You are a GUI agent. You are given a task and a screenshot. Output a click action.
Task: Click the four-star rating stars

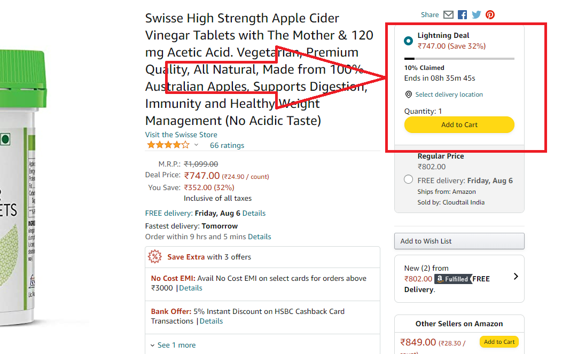tap(168, 145)
